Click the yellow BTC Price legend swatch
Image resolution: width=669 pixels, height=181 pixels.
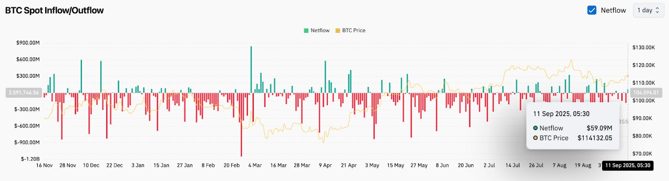coord(338,30)
